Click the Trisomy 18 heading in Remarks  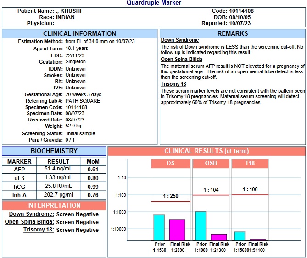coord(173,84)
